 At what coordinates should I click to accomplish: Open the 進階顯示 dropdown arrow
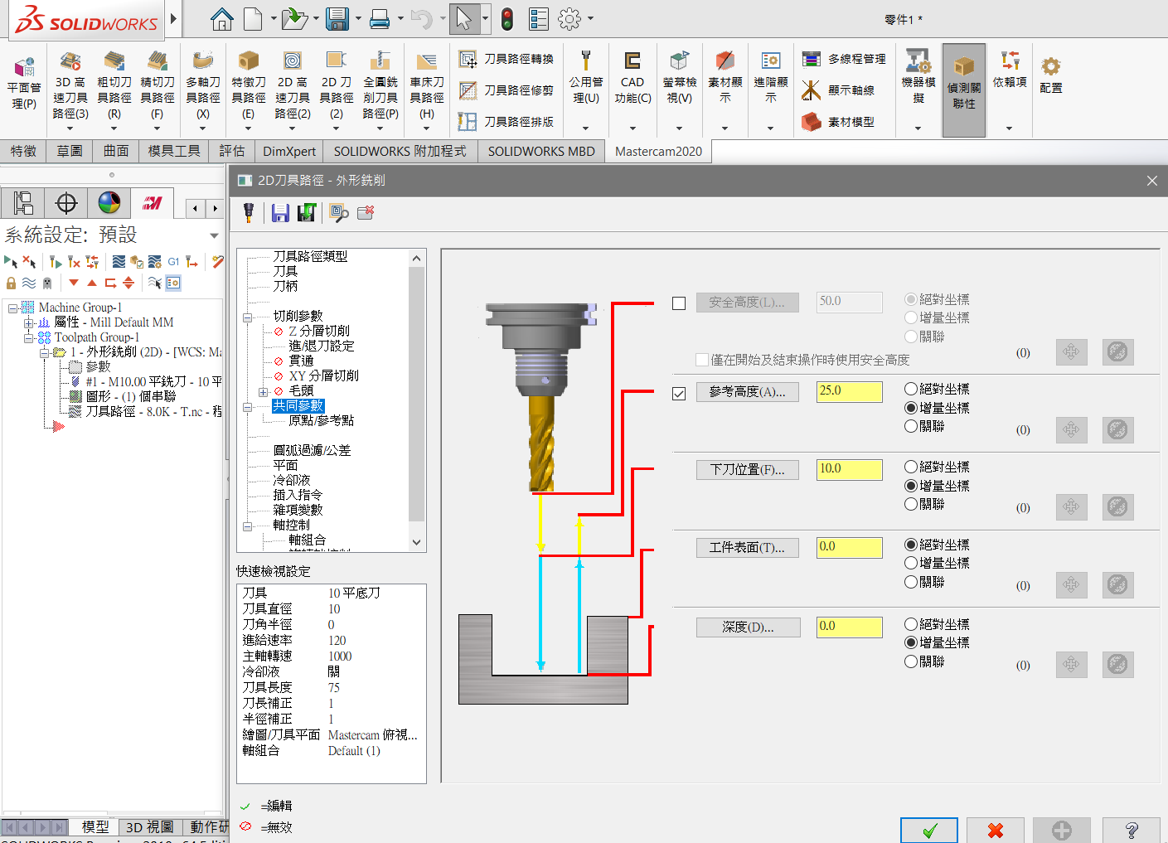770,128
